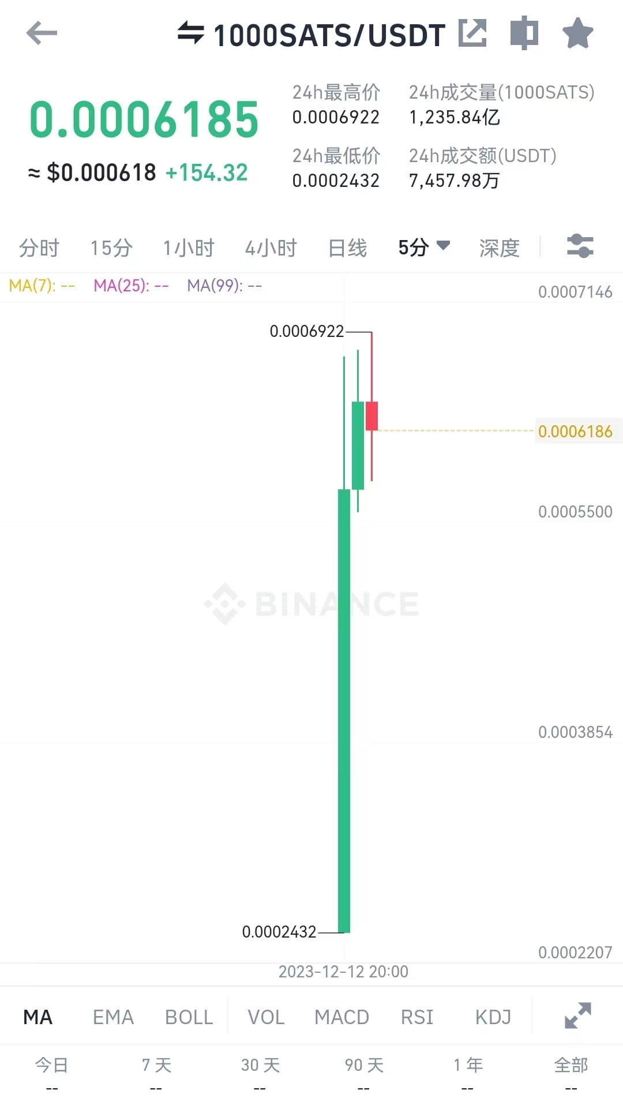The image size is (623, 1113).
Task: Tap the current price marker 0.0006186
Action: pyautogui.click(x=575, y=431)
